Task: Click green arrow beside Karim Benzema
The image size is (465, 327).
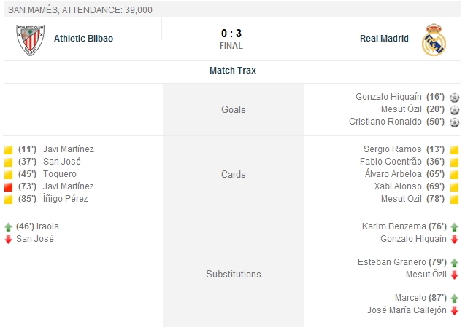Action: pyautogui.click(x=454, y=226)
